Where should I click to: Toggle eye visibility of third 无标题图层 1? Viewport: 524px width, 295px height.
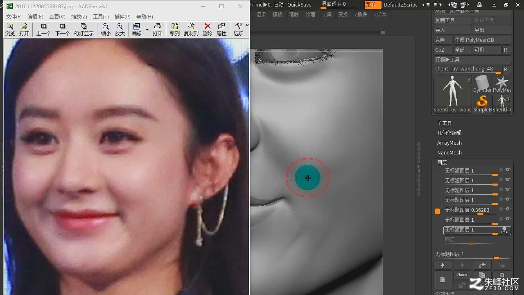508,189
